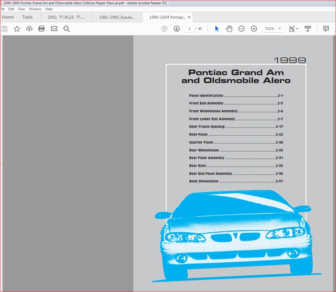Click the total pages count 40
The image size is (336, 292).
[x=200, y=29]
